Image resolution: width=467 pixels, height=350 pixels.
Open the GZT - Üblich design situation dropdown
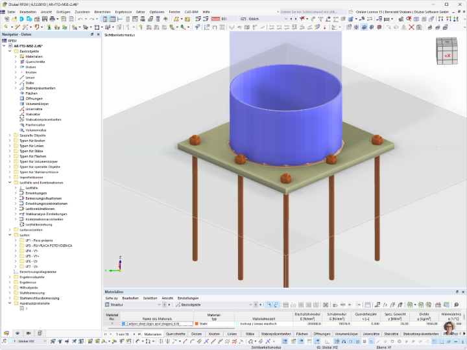(263, 19)
